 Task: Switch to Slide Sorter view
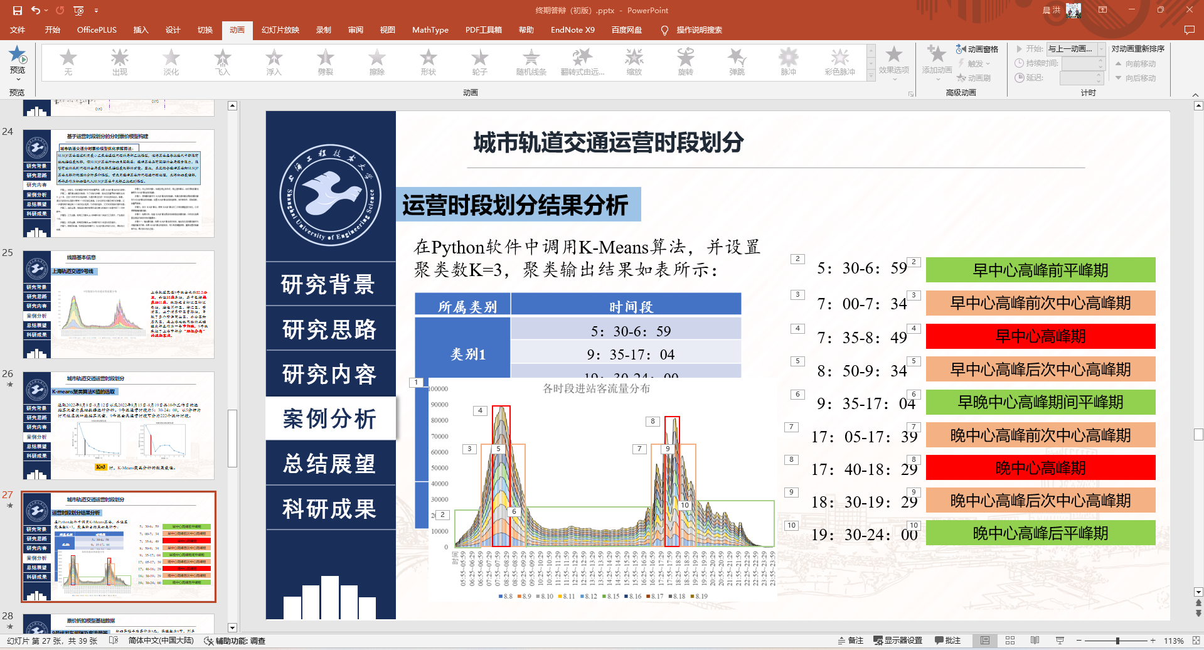[x=1010, y=641]
